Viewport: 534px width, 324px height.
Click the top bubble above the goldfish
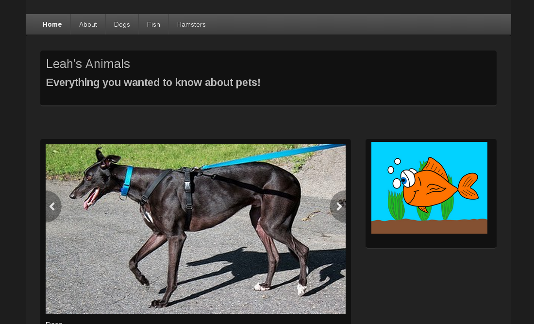click(x=398, y=161)
